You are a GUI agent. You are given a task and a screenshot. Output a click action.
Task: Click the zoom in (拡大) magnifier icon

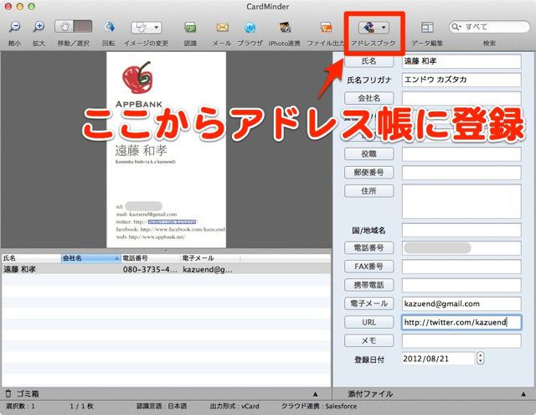coord(39,27)
